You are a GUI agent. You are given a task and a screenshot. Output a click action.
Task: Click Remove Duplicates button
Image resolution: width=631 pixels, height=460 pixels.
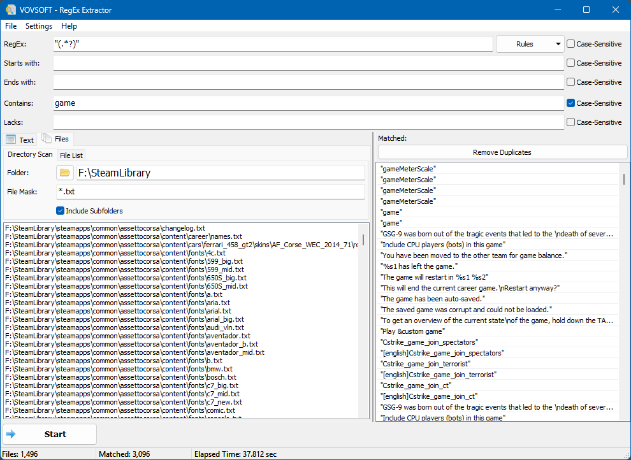point(502,152)
